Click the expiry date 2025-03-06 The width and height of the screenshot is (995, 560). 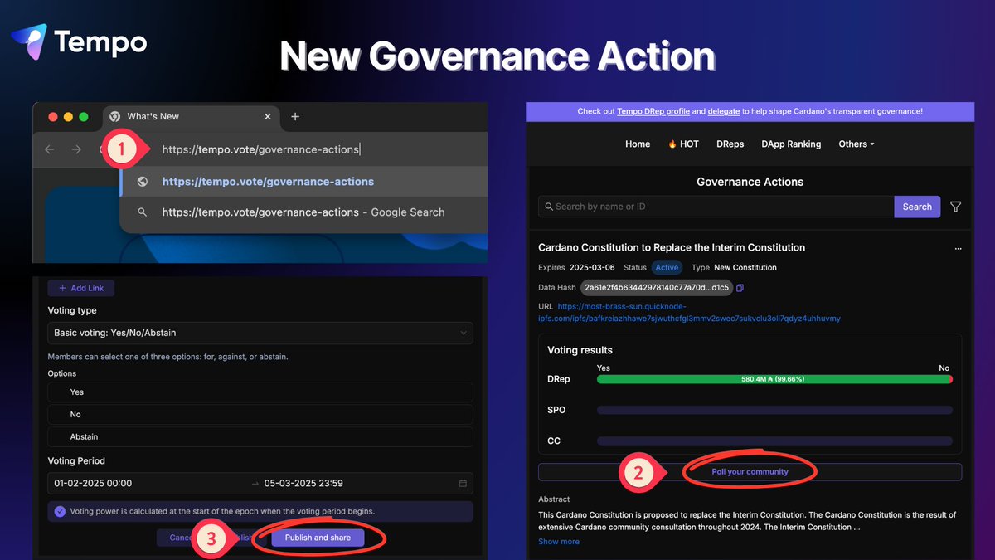(x=592, y=268)
